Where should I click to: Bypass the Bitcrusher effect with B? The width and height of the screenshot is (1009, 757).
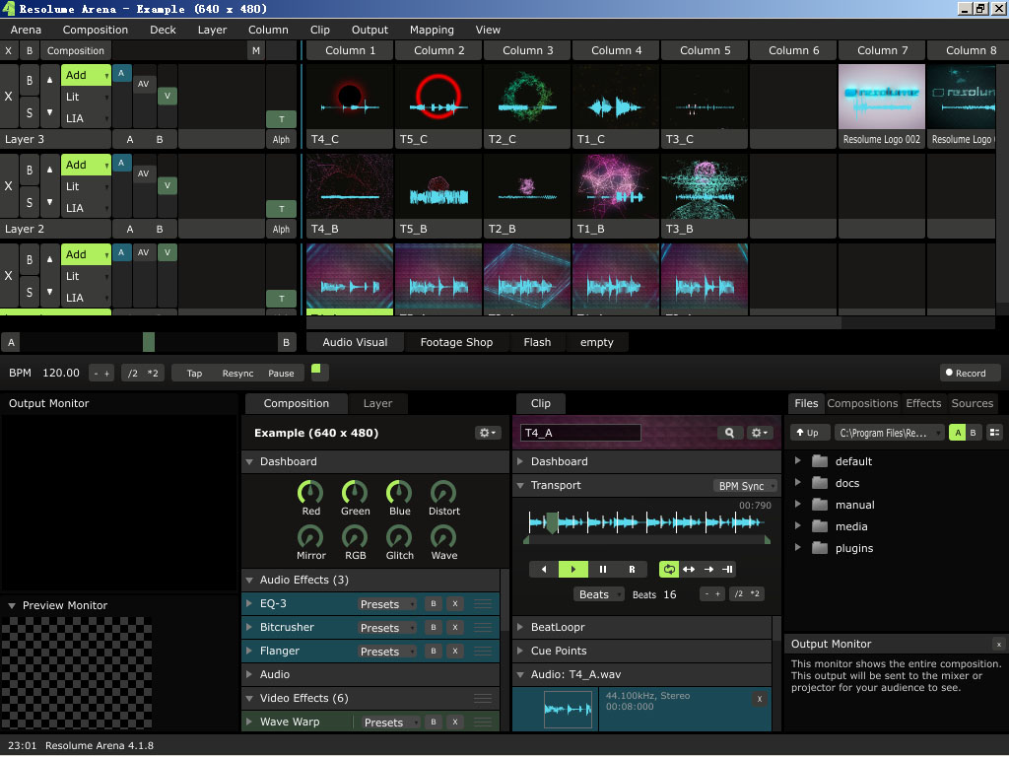pos(434,628)
